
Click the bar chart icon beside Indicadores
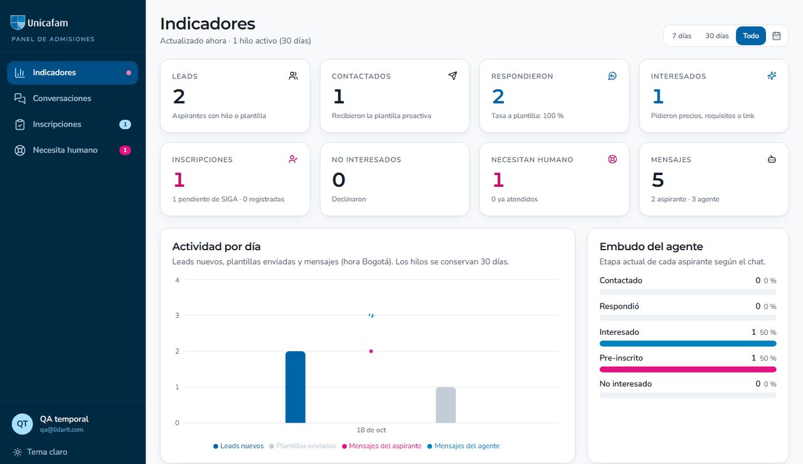point(20,73)
